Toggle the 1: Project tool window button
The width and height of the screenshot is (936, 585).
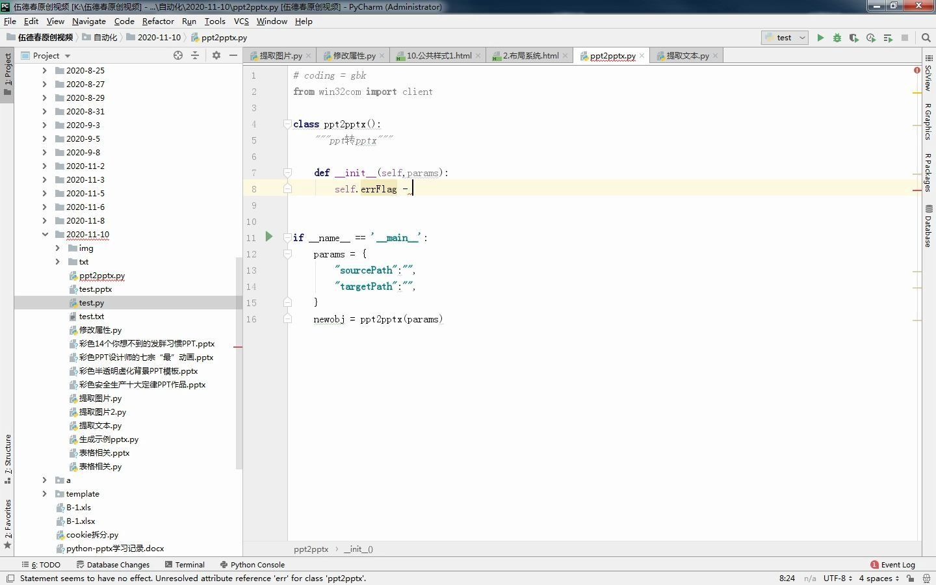pos(7,73)
